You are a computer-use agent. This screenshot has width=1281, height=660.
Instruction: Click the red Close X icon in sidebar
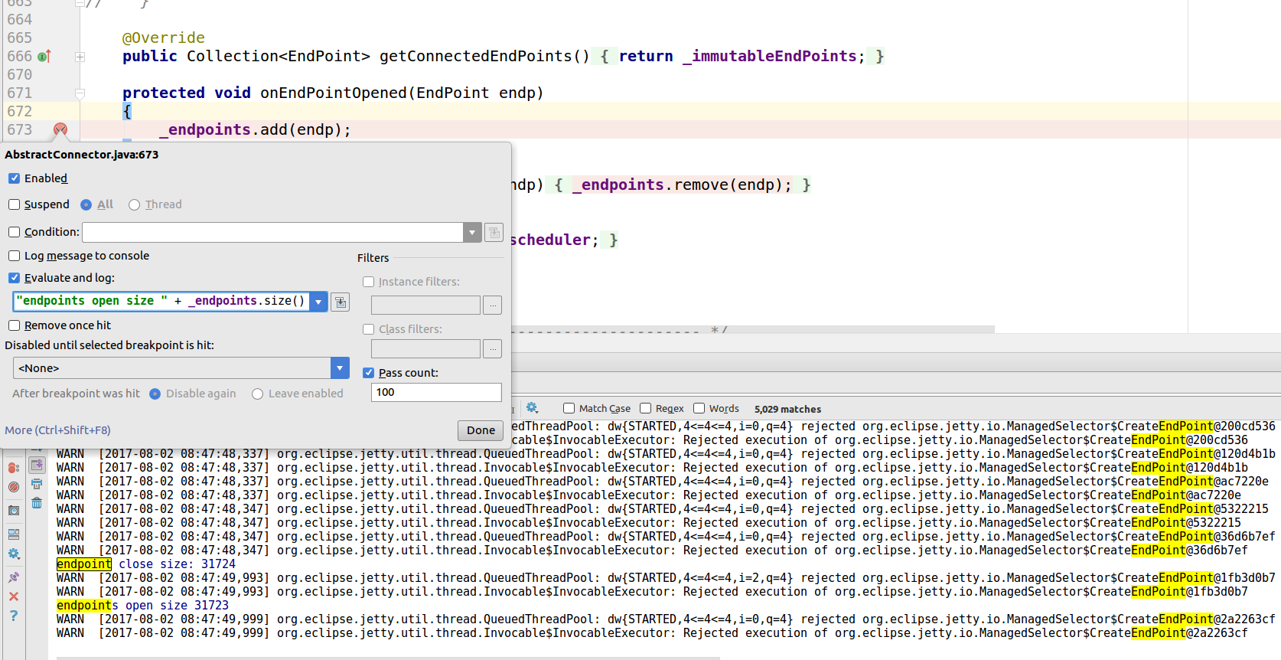coord(14,596)
